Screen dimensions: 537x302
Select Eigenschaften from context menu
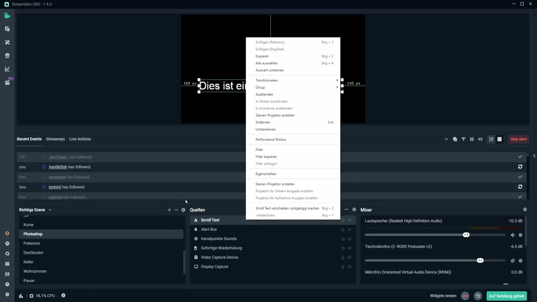(x=265, y=174)
